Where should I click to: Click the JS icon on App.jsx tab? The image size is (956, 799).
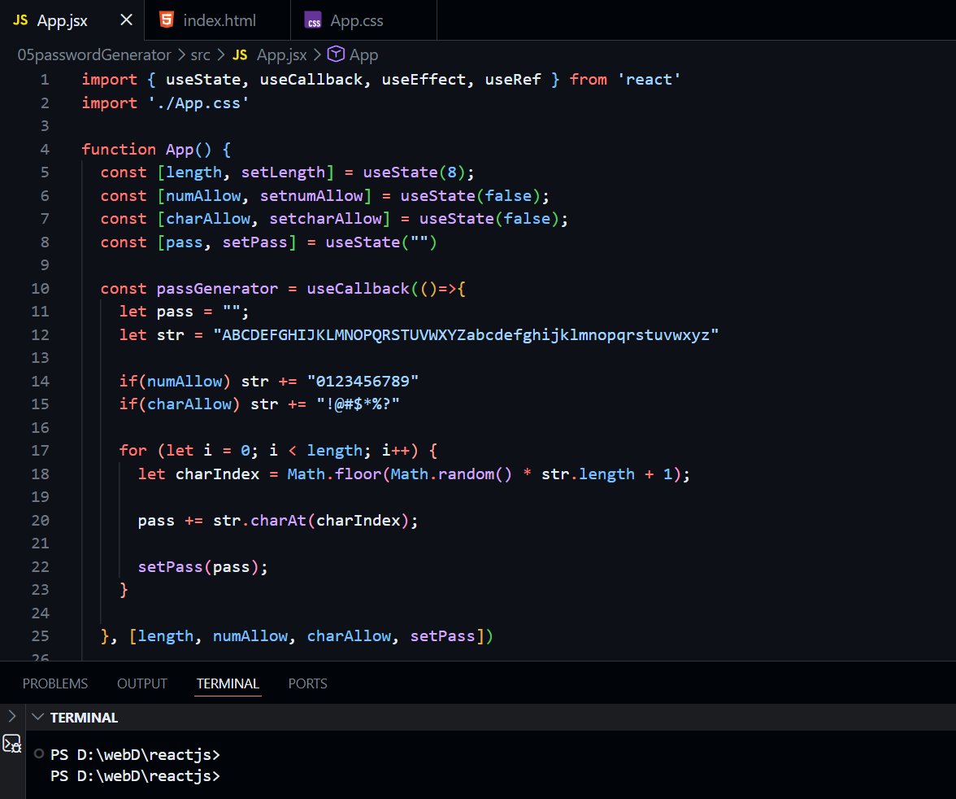[x=20, y=20]
